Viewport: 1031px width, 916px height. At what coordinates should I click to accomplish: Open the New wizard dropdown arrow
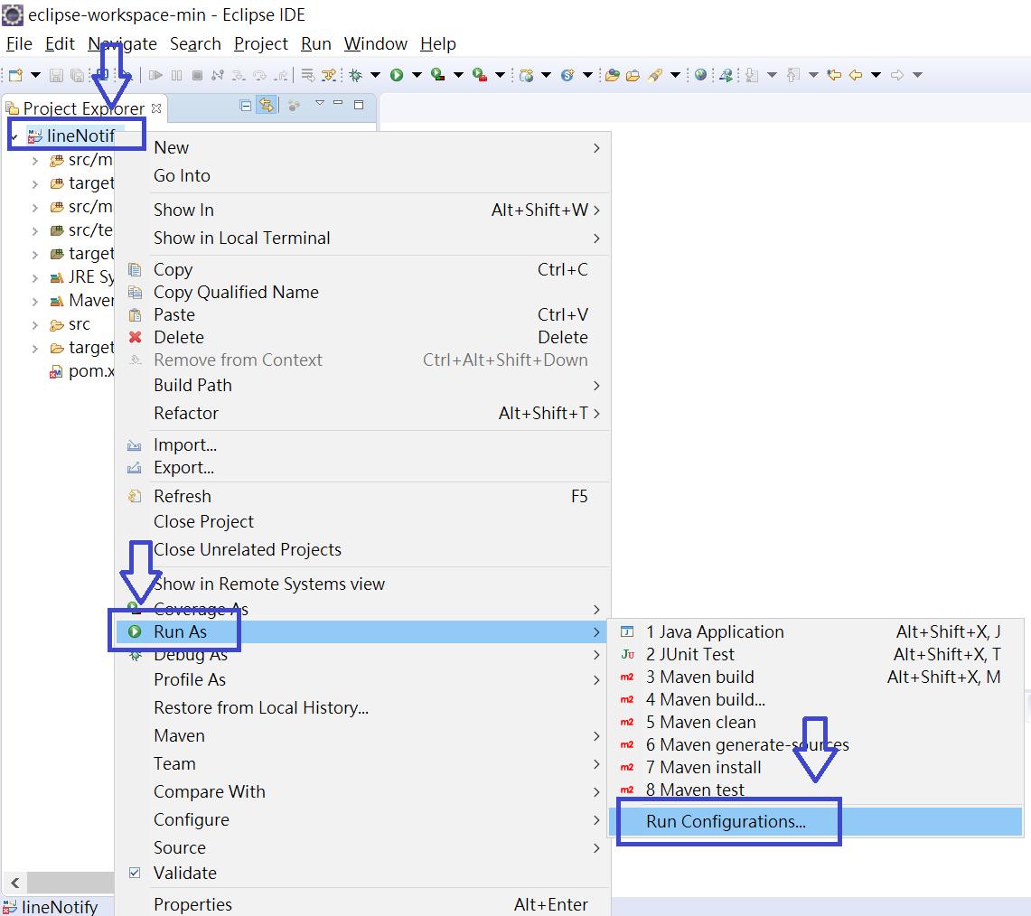[x=35, y=75]
